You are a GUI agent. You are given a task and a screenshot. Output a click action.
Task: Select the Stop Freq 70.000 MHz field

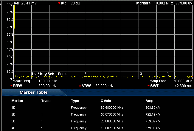tap(171, 81)
